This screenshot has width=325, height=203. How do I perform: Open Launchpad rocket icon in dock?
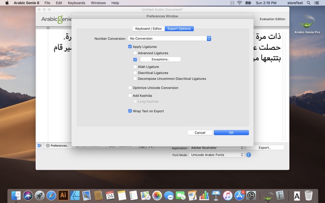point(39,195)
